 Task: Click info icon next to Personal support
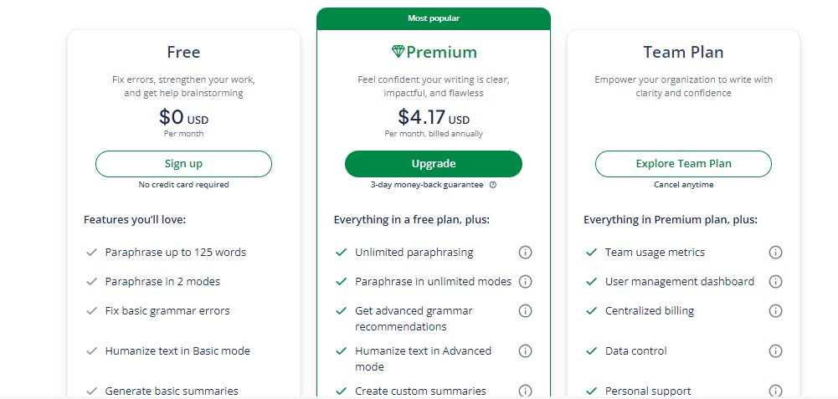775,391
